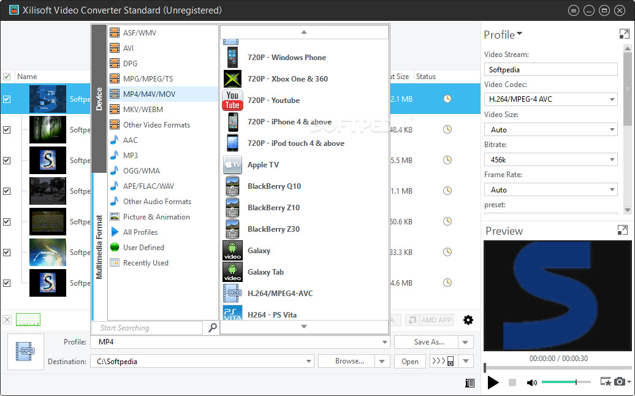Click the Video Stream name field
This screenshot has width=635, height=396.
[551, 69]
